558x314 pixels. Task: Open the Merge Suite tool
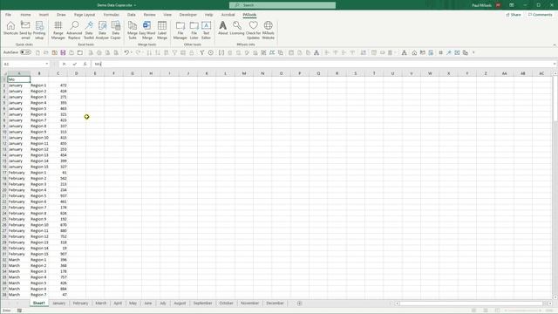[133, 30]
